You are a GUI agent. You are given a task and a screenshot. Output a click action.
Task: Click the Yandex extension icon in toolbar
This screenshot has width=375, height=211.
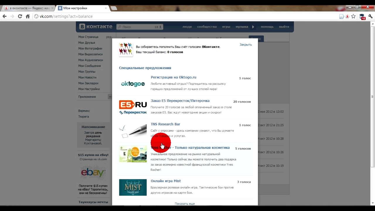pos(347,16)
